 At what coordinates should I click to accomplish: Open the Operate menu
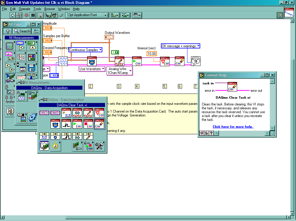tap(24, 9)
